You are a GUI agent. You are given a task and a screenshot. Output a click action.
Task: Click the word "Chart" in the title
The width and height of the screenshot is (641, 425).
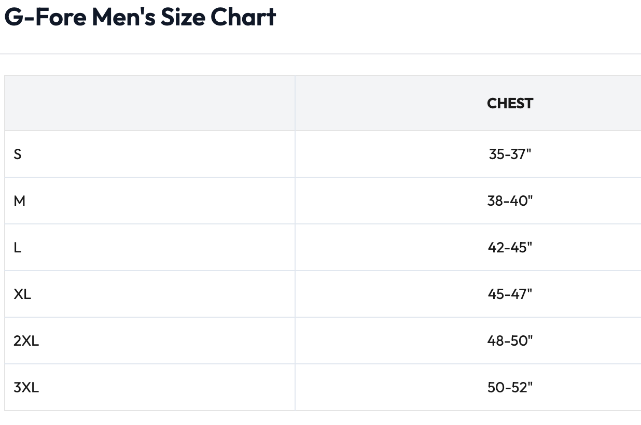click(243, 17)
